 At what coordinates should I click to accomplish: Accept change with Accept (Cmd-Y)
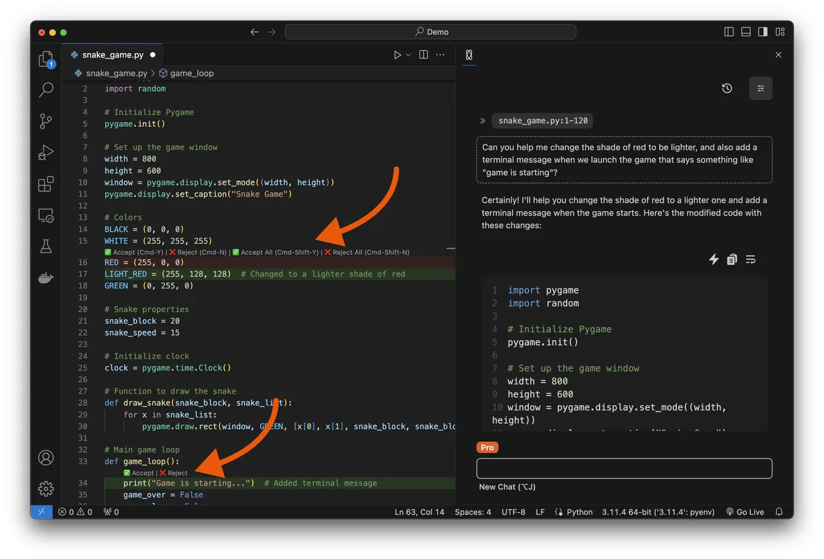pos(134,252)
